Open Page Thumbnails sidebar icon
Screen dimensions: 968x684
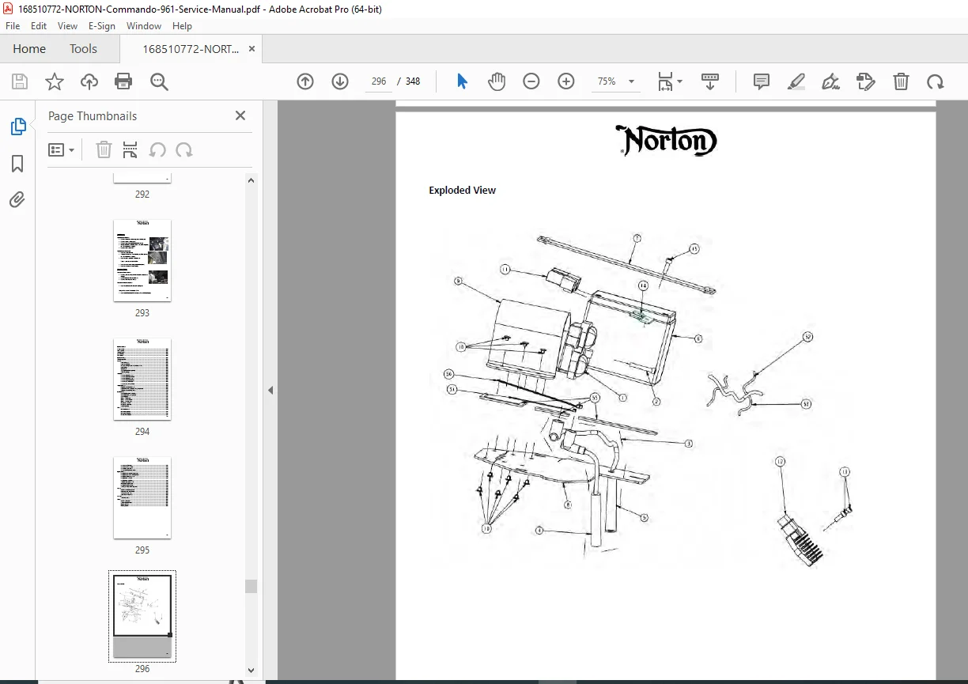point(17,127)
